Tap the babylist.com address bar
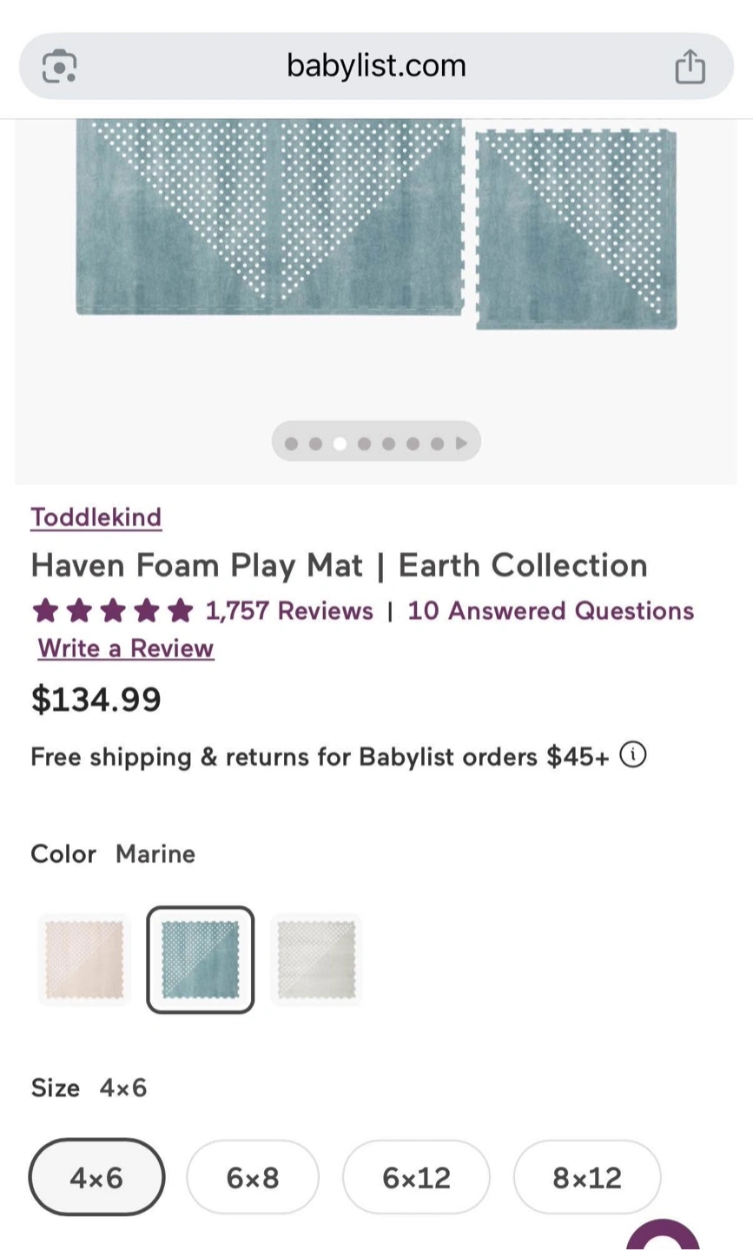The width and height of the screenshot is (753, 1250). (376, 66)
